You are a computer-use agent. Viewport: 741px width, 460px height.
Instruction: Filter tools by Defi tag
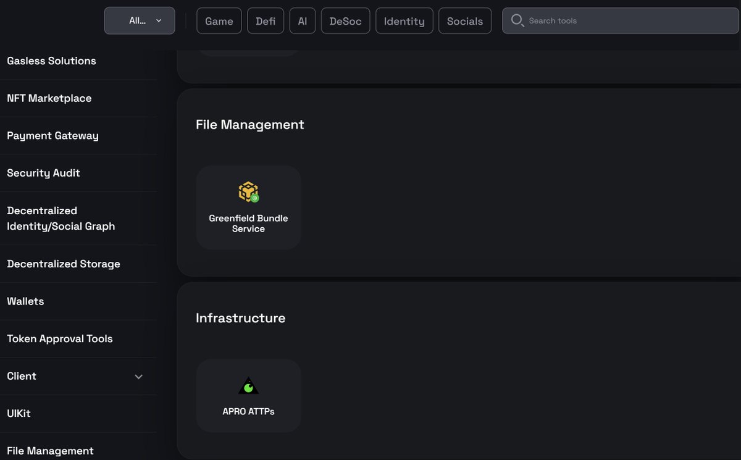[x=266, y=21]
